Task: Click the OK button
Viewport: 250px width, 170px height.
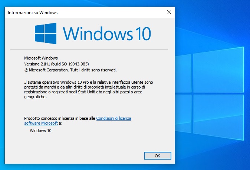Action: (158, 156)
